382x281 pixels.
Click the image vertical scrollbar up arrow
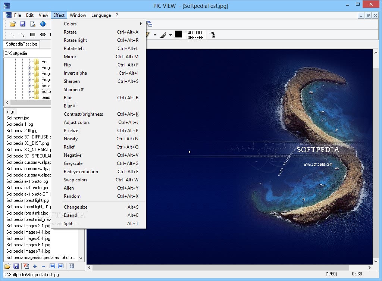tap(376, 52)
